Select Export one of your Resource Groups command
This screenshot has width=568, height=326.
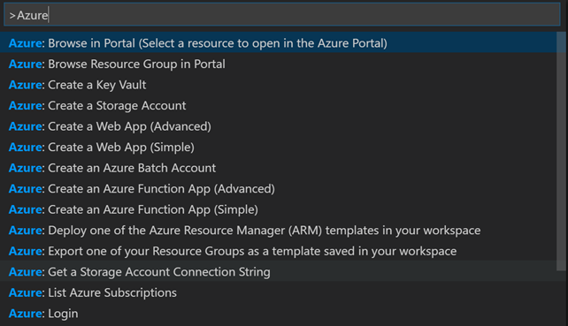278,251
